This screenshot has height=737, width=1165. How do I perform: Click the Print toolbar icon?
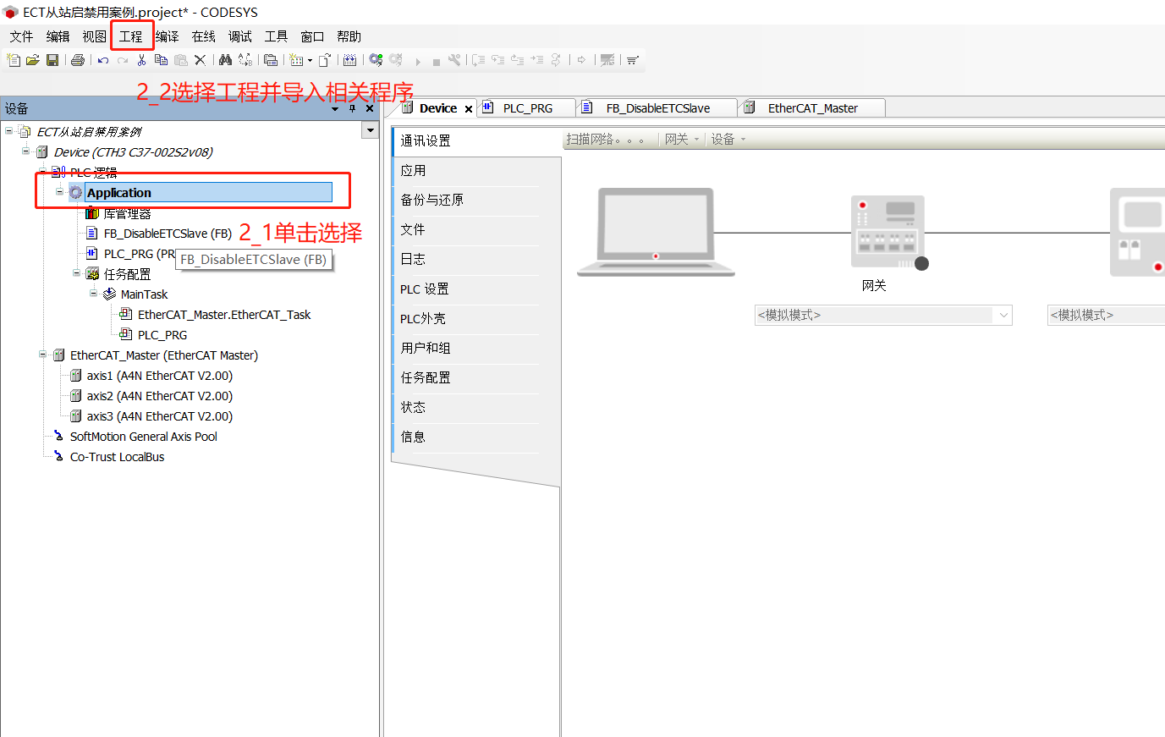coord(77,60)
